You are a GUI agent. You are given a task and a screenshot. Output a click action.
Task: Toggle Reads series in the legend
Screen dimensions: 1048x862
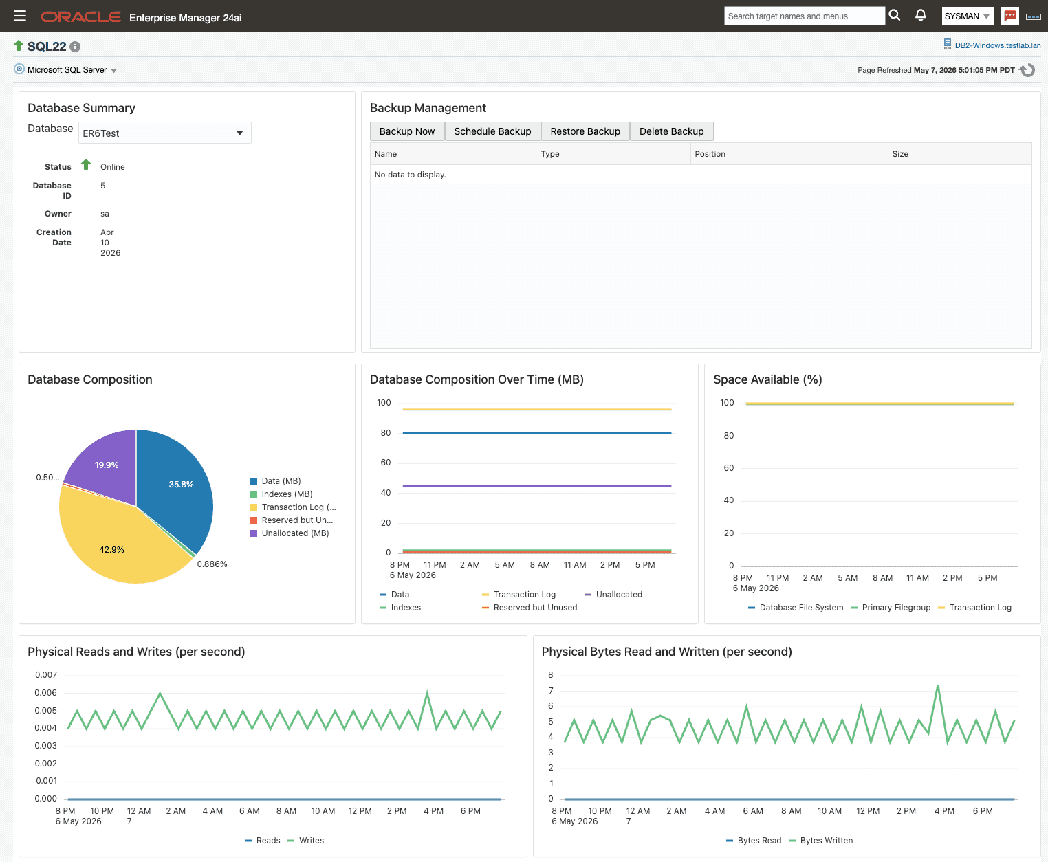(263, 841)
